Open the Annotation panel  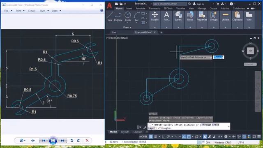coord(166,16)
